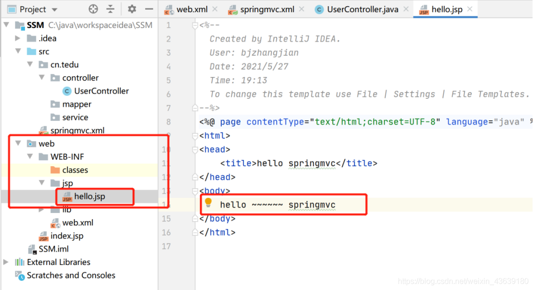
Task: Close the hello.jsp tab
Action: (x=470, y=9)
